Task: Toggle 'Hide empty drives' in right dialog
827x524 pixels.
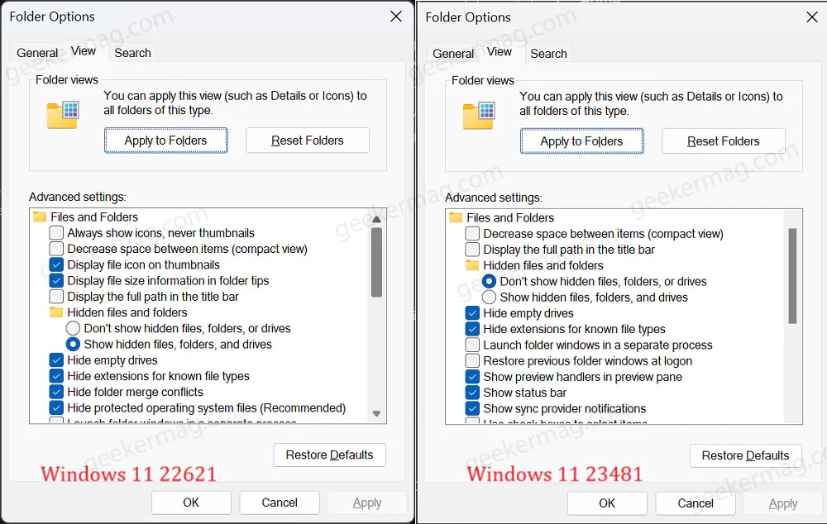Action: coord(472,313)
